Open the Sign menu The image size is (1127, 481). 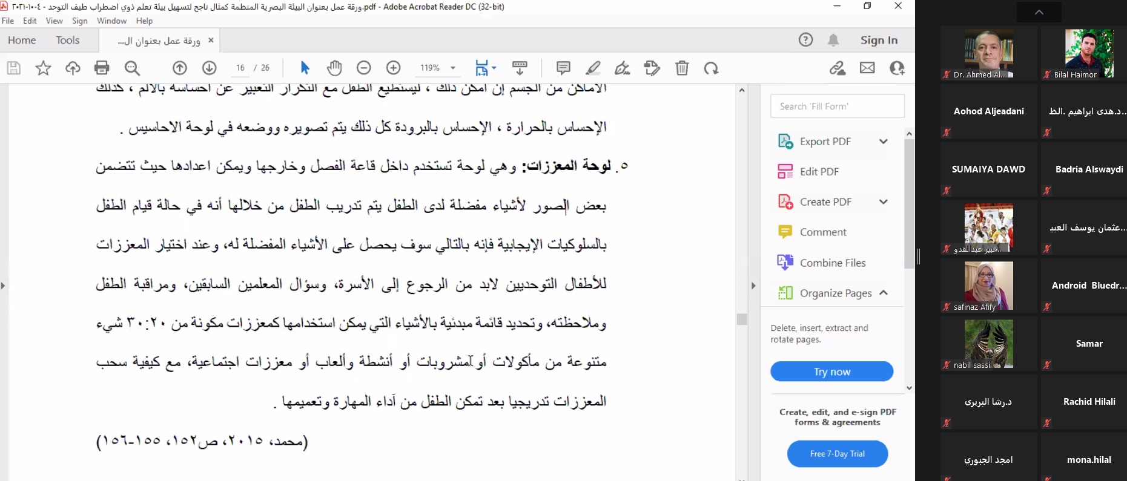pos(80,21)
